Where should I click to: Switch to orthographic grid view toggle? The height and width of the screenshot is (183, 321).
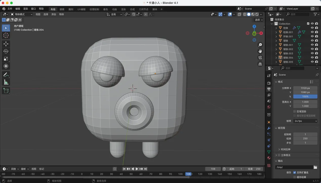point(260,64)
